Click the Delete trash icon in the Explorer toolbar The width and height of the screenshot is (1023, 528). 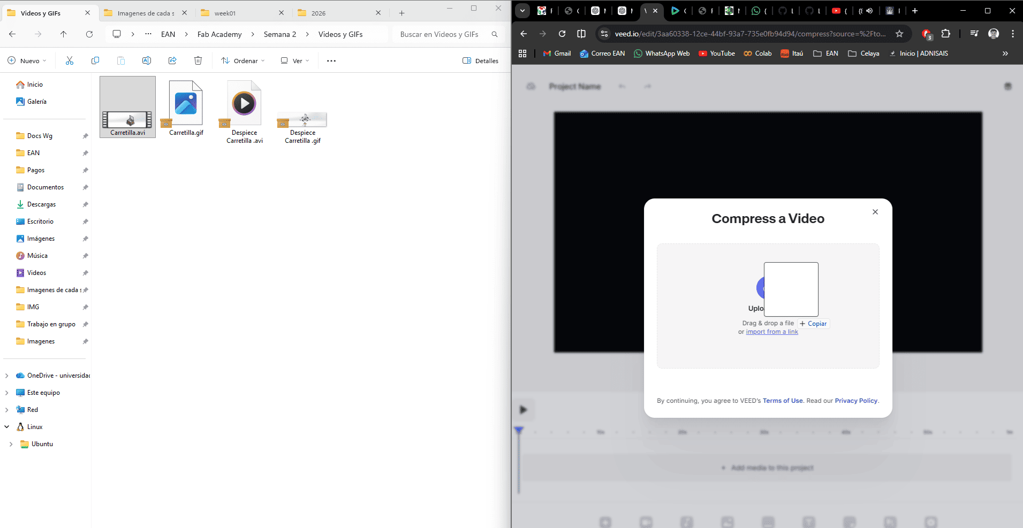198,60
